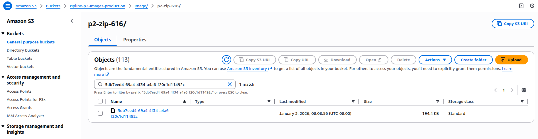Viewport: 538px width, 139px height.
Task: Sort by Storage class column
Action: [x=522, y=101]
